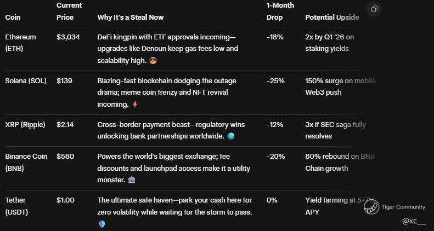Click the bank emoji in BNB row
434x231 pixels.
pos(132,180)
